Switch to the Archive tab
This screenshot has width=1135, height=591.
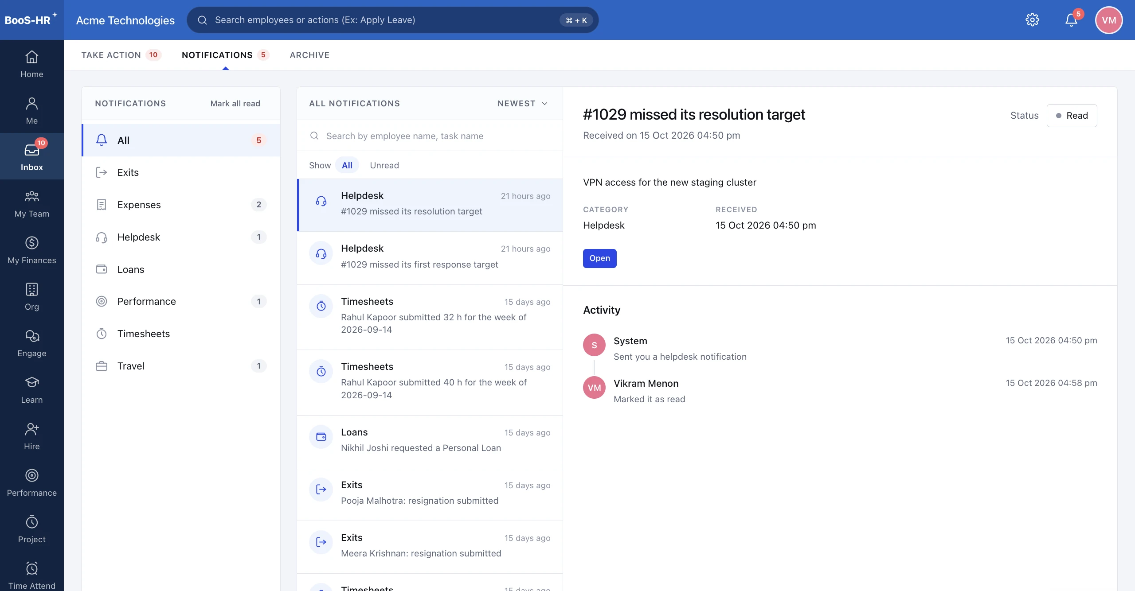[309, 55]
